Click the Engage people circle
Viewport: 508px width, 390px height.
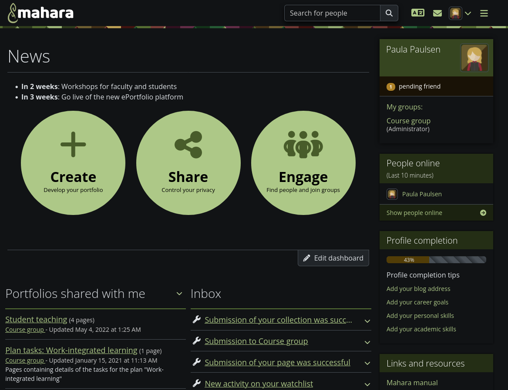click(x=303, y=163)
